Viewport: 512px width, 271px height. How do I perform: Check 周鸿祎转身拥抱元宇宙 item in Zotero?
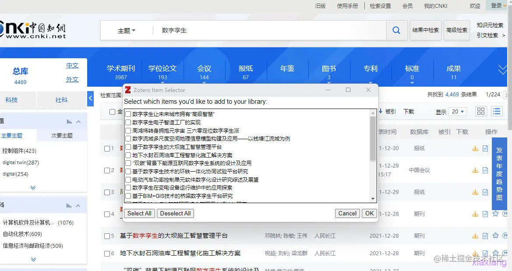click(x=128, y=130)
